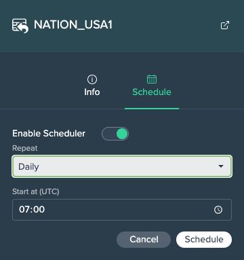Select the Schedule tab label
This screenshot has width=244, height=260.
152,92
